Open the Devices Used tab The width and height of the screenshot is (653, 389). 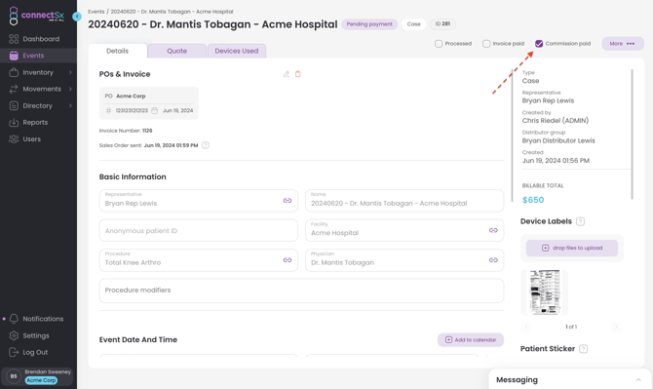(x=237, y=51)
